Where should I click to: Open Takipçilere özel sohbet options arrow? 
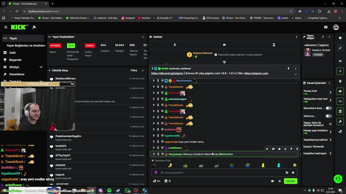coord(330,100)
